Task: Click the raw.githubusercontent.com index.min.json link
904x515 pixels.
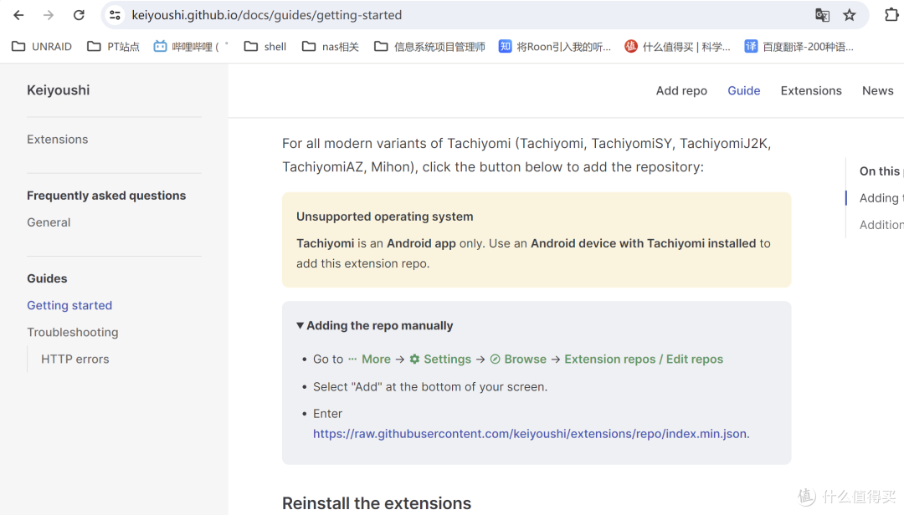Action: pyautogui.click(x=530, y=434)
